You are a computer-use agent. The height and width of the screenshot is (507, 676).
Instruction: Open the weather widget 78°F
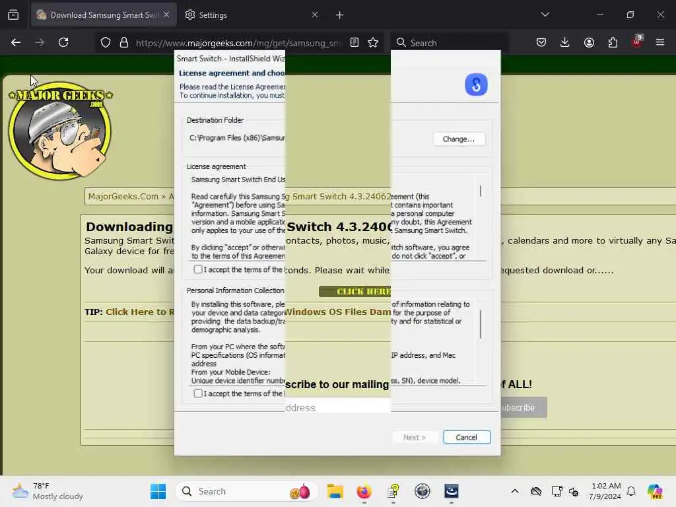point(48,491)
